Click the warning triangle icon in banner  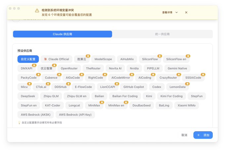point(37,11)
